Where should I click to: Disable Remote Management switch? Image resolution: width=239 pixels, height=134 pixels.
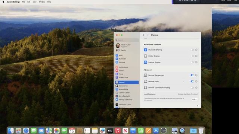[x=192, y=75]
